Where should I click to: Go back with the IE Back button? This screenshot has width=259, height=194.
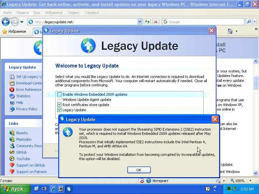(6, 22)
